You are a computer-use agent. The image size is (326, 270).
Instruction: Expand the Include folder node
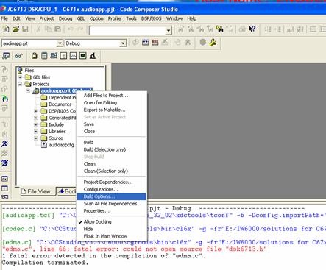click(x=36, y=124)
